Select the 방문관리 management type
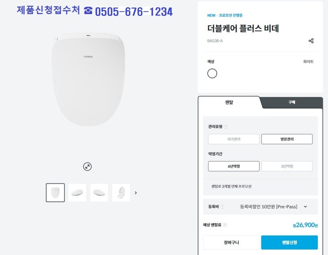This screenshot has width=328, height=255. coord(287,139)
